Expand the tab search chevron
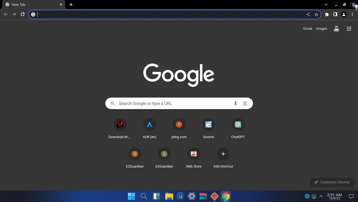 [x=326, y=4]
